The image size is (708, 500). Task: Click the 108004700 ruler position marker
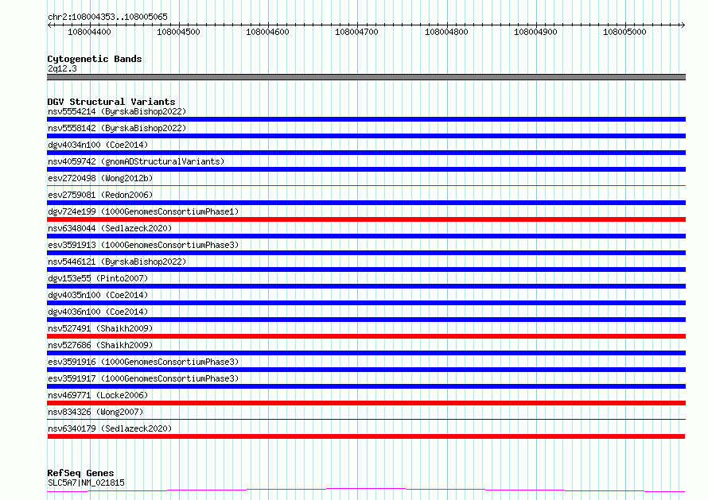click(356, 32)
